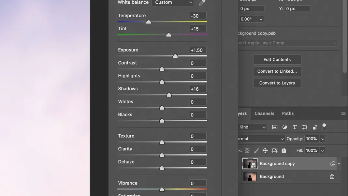Filter layers by adjustment layers
The height and width of the screenshot is (196, 348).
click(284, 127)
